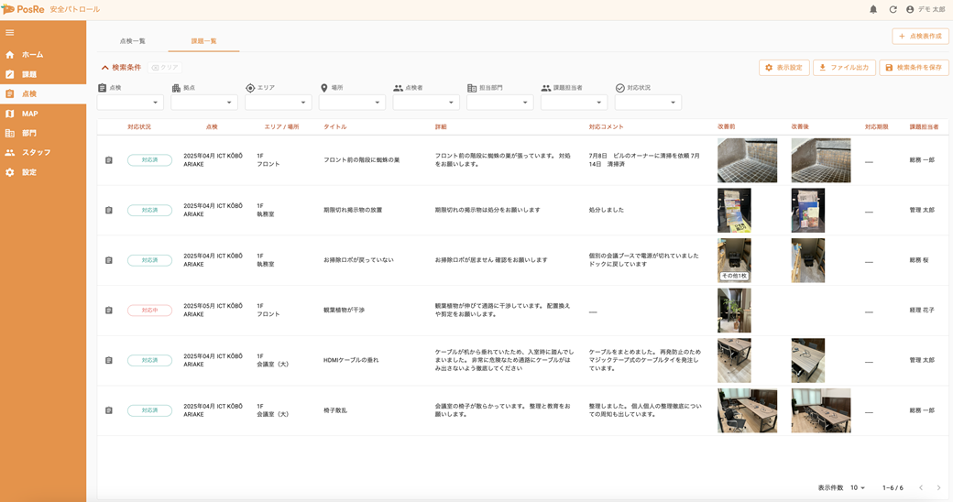
Task: Click the ファイル出力 button
Action: pos(844,68)
